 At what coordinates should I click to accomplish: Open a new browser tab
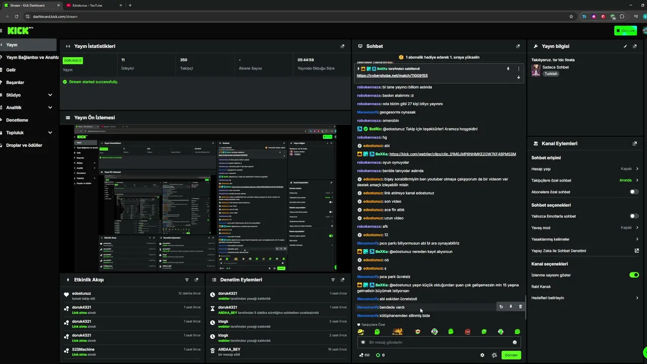(130, 5)
